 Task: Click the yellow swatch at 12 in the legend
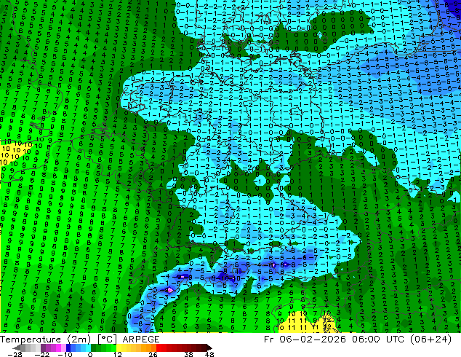(x=119, y=348)
